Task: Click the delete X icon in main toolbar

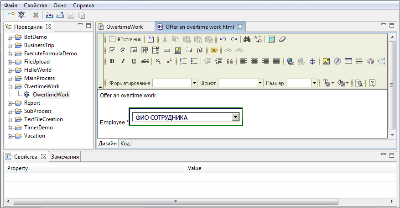Action: (36, 16)
